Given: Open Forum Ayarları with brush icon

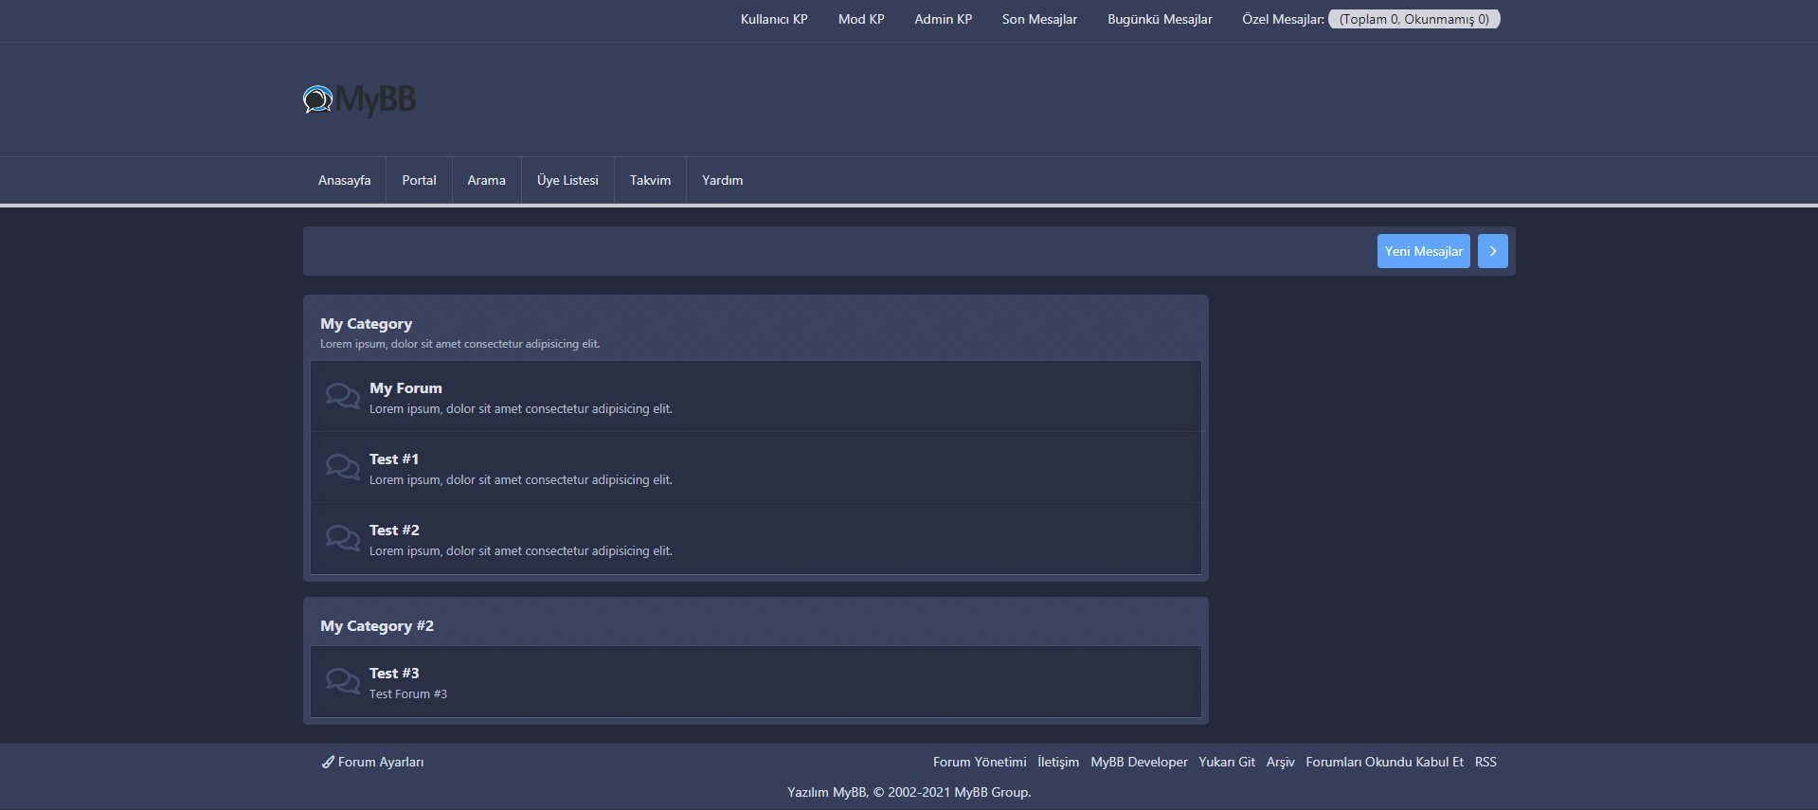Looking at the screenshot, I should [372, 762].
